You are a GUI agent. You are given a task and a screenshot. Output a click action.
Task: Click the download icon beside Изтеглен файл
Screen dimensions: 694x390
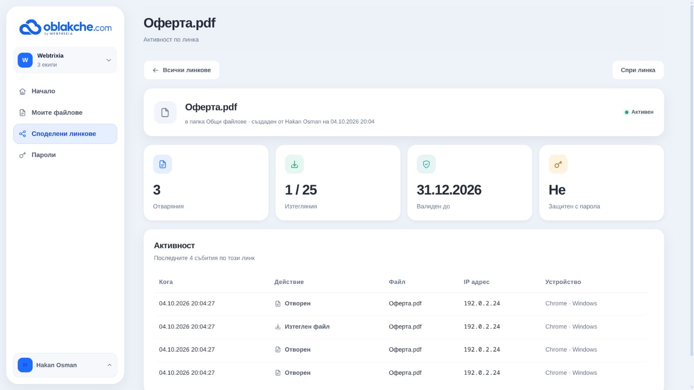[278, 327]
